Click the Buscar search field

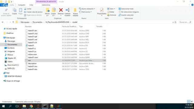(x=185, y=22)
